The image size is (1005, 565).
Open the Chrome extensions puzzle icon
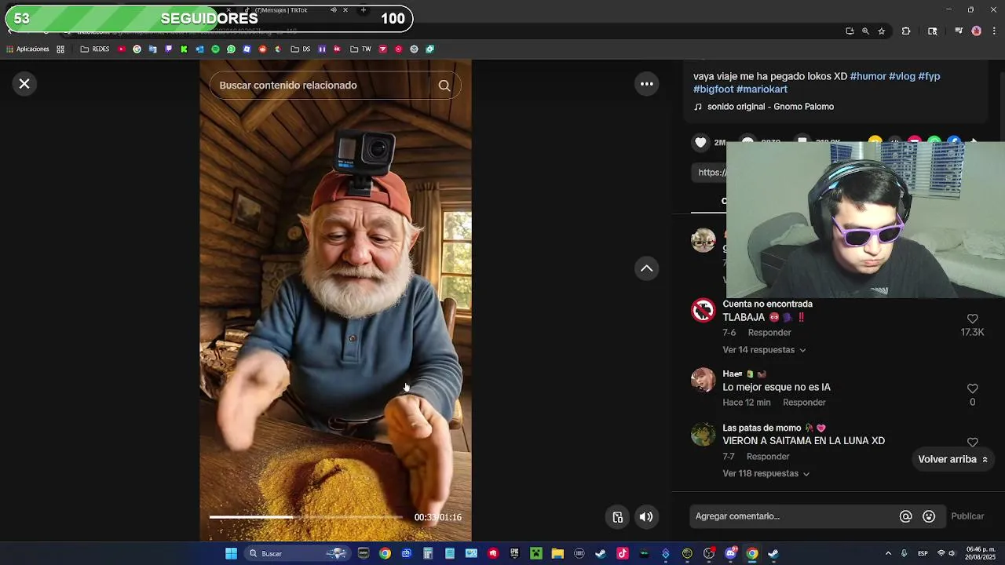(x=906, y=31)
